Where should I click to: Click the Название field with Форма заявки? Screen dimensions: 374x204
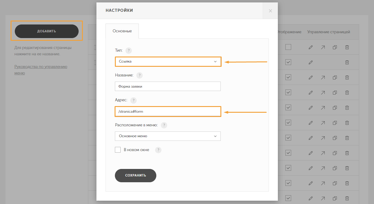(168, 86)
